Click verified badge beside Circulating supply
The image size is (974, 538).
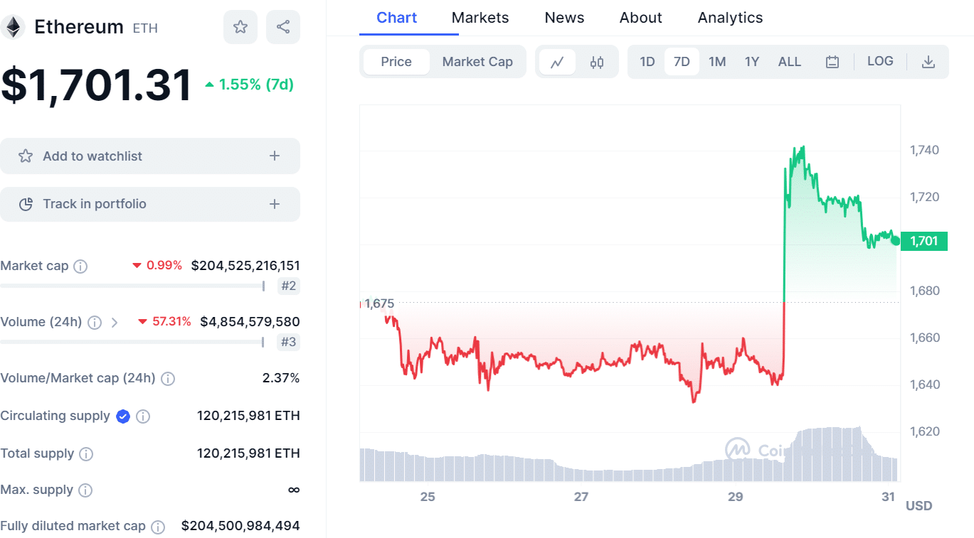click(123, 416)
